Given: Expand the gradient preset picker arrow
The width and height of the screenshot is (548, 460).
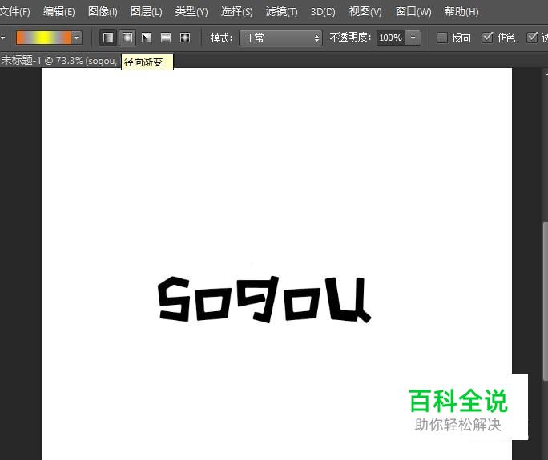Looking at the screenshot, I should (77, 38).
